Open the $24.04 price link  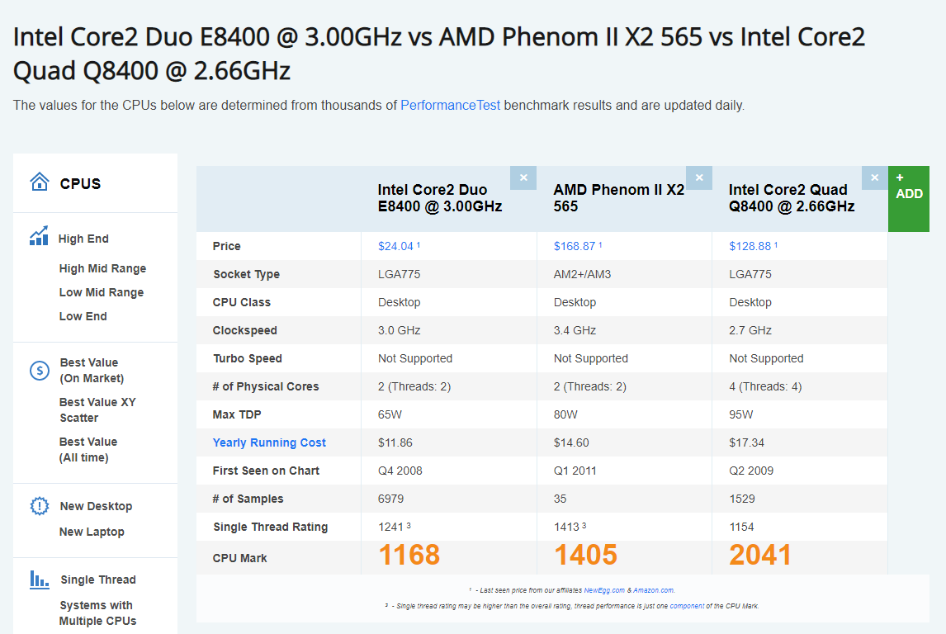coord(395,246)
